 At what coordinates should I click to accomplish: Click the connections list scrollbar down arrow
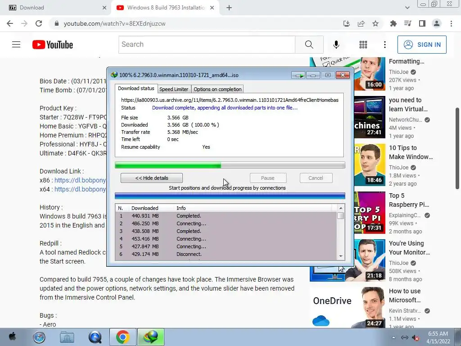pyautogui.click(x=341, y=256)
